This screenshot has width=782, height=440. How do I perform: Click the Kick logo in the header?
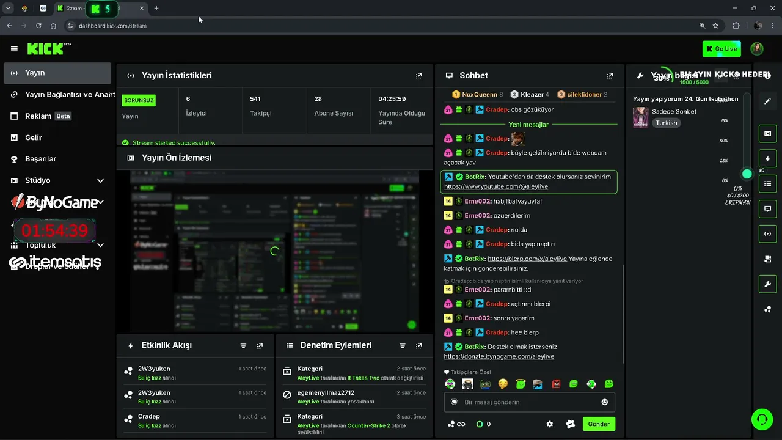click(x=49, y=49)
